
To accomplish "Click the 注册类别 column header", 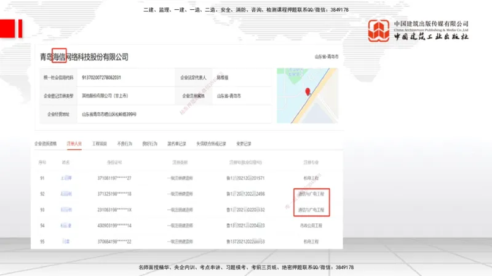I will [180, 163].
